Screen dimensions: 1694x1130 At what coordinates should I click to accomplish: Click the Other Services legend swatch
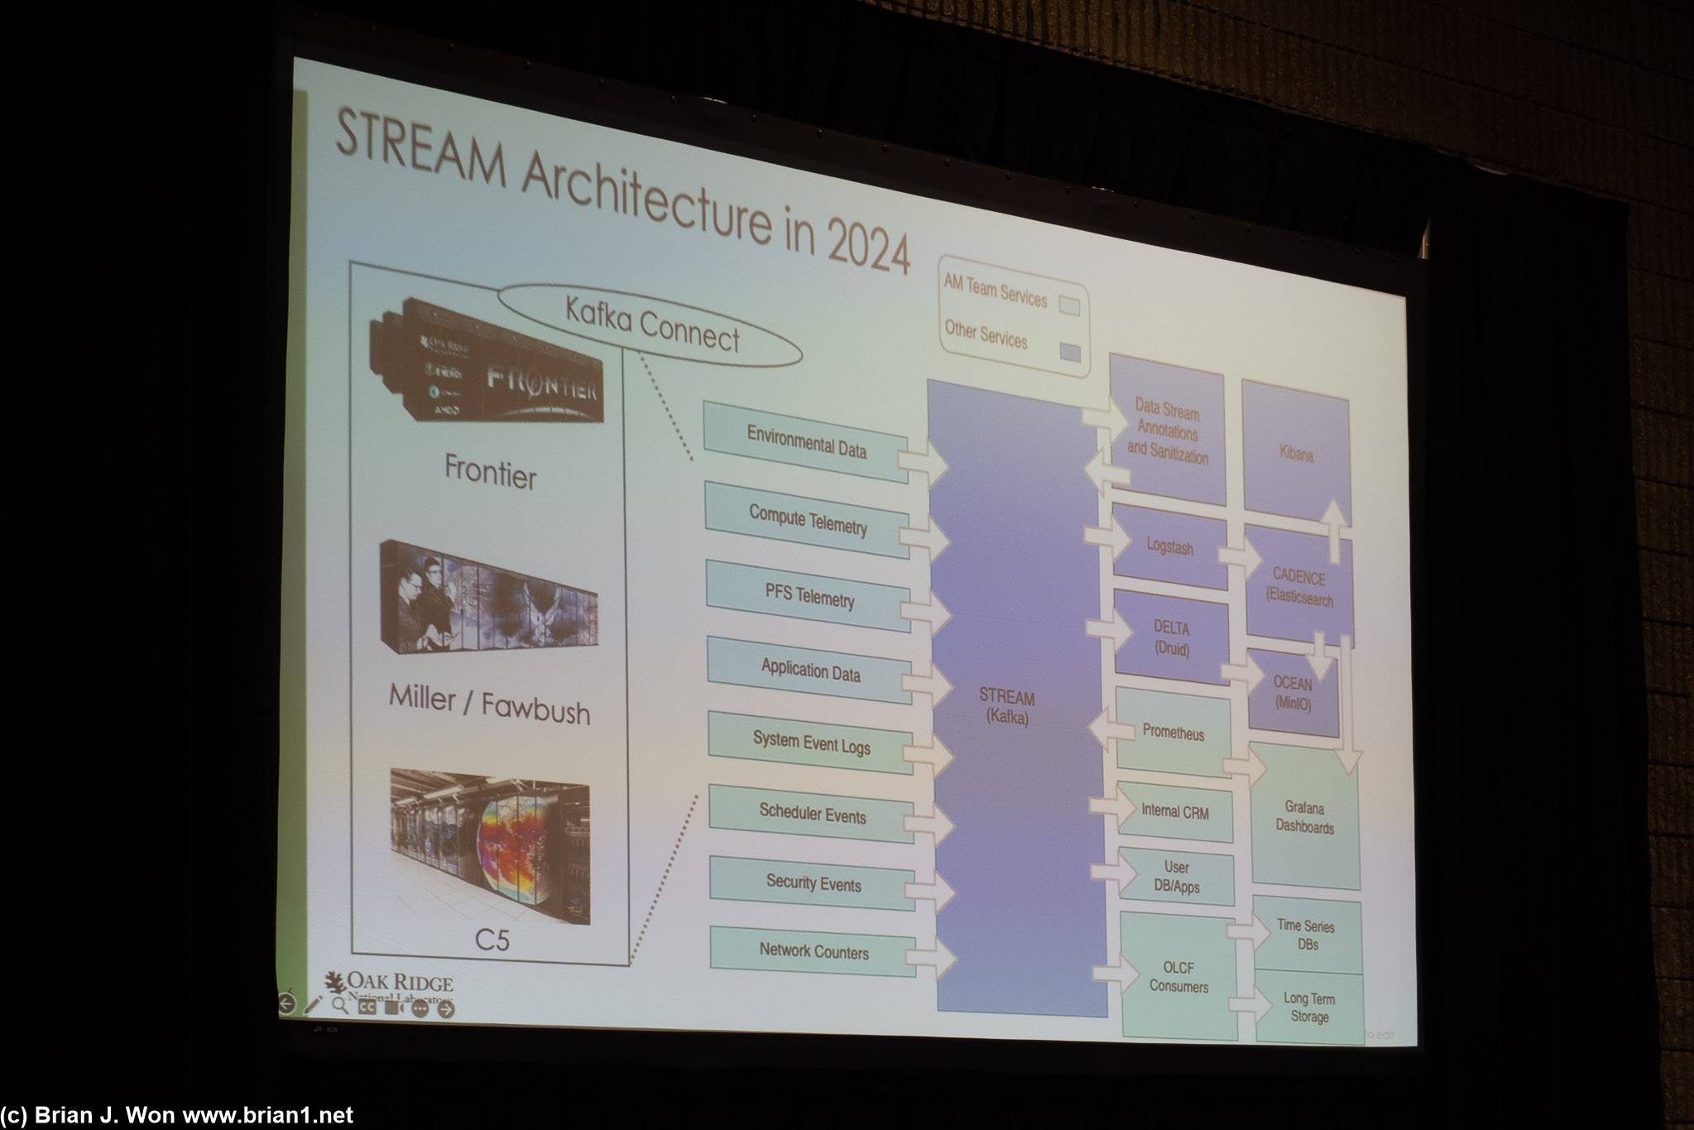pyautogui.click(x=1070, y=351)
